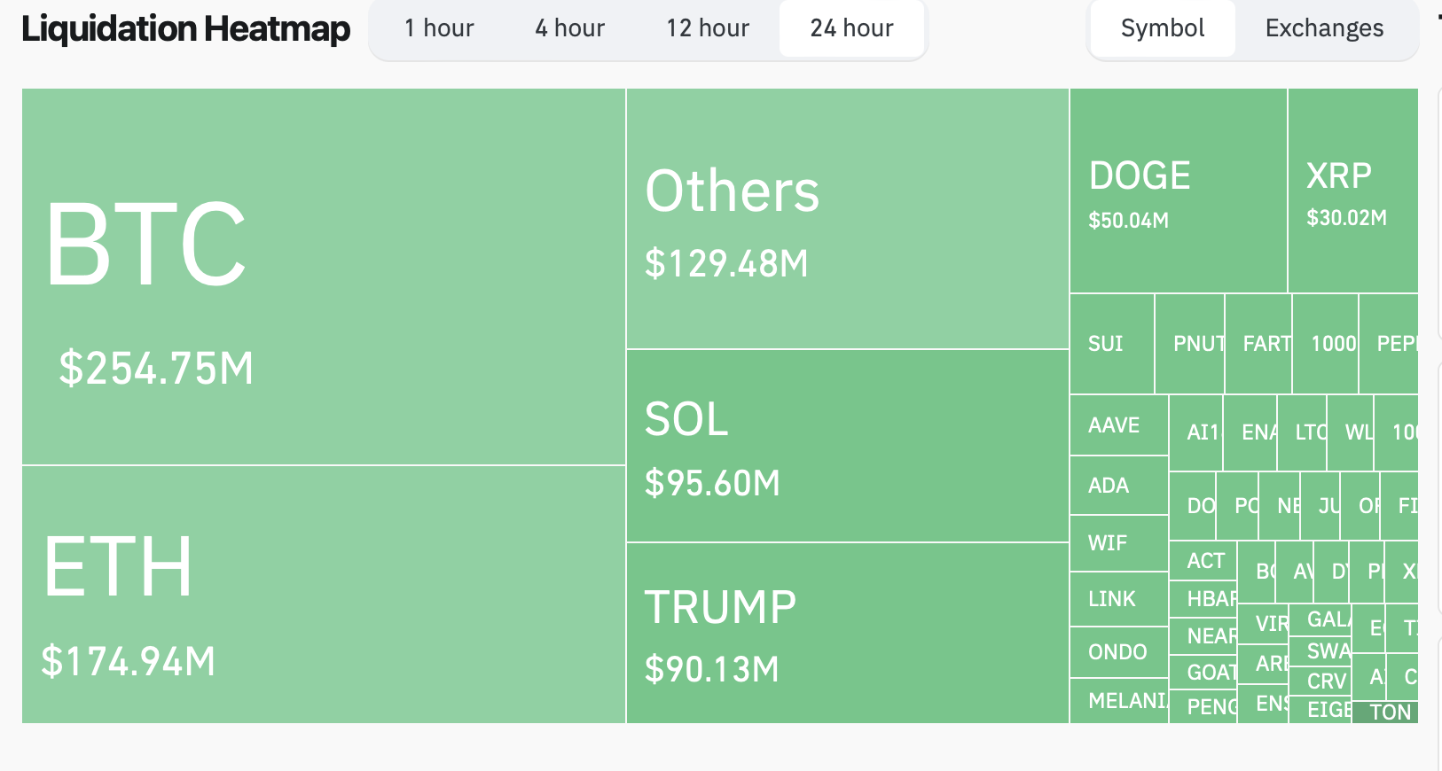Click the GOAT heatmap cell
The width and height of the screenshot is (1442, 771).
pyautogui.click(x=1203, y=673)
